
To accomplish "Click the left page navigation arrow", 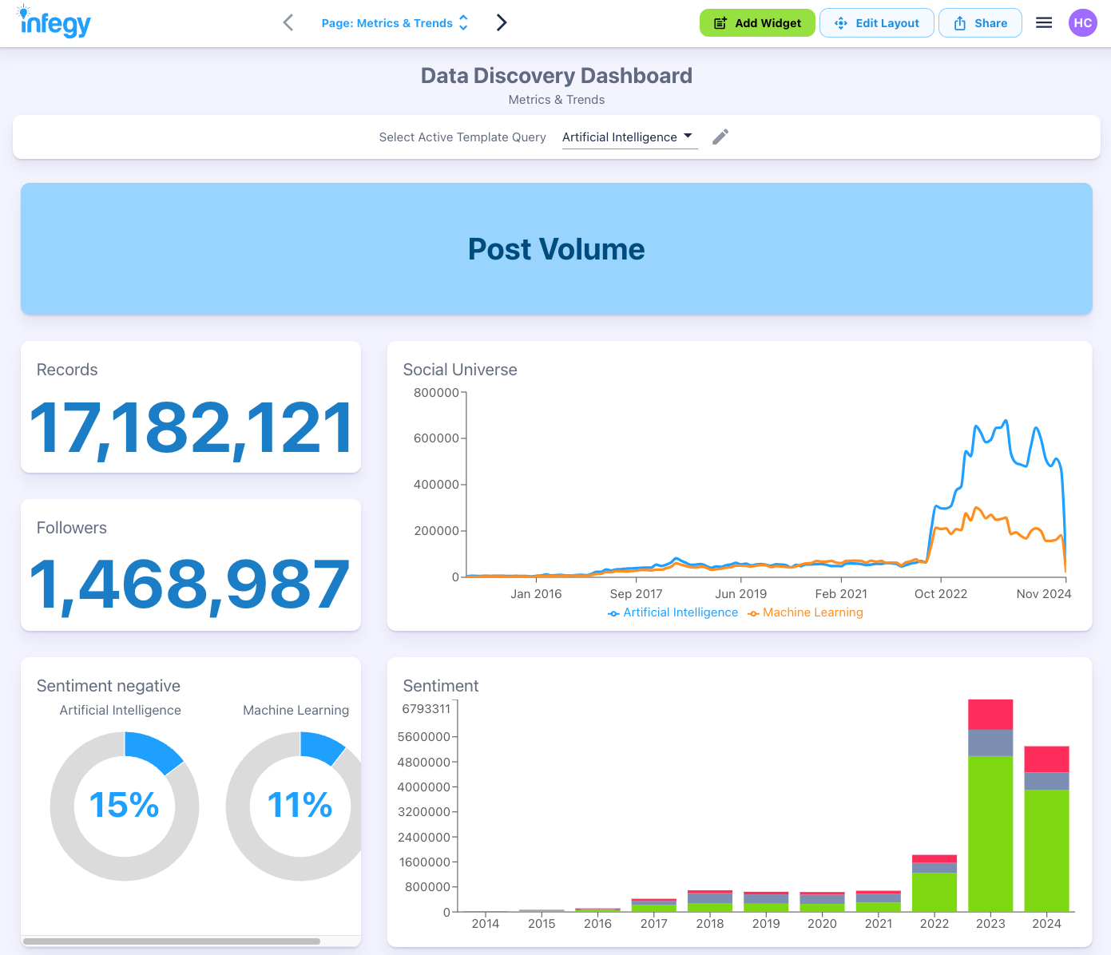I will (x=288, y=22).
